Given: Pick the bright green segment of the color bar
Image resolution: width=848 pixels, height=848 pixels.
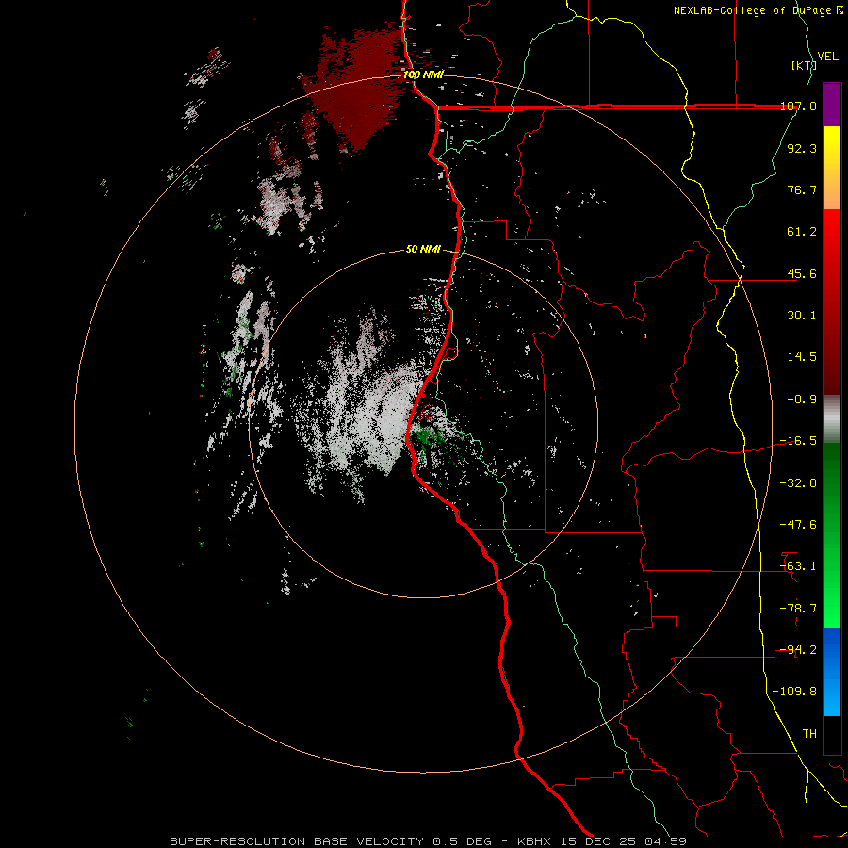Looking at the screenshot, I should 832,595.
